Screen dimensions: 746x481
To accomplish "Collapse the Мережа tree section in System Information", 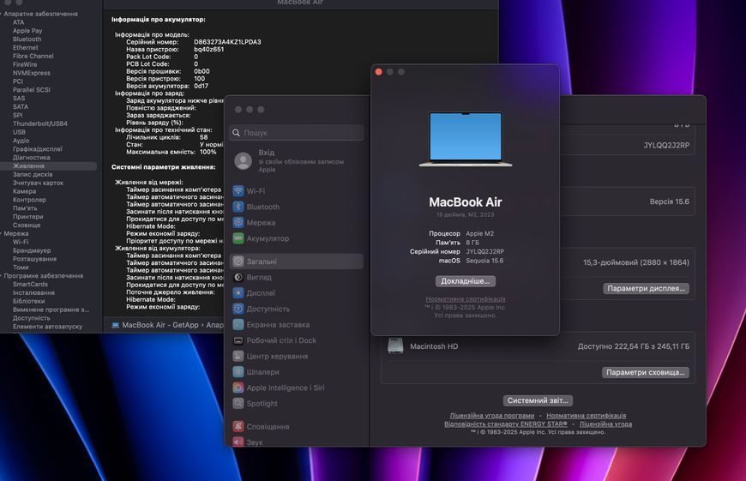I will click(x=2, y=233).
